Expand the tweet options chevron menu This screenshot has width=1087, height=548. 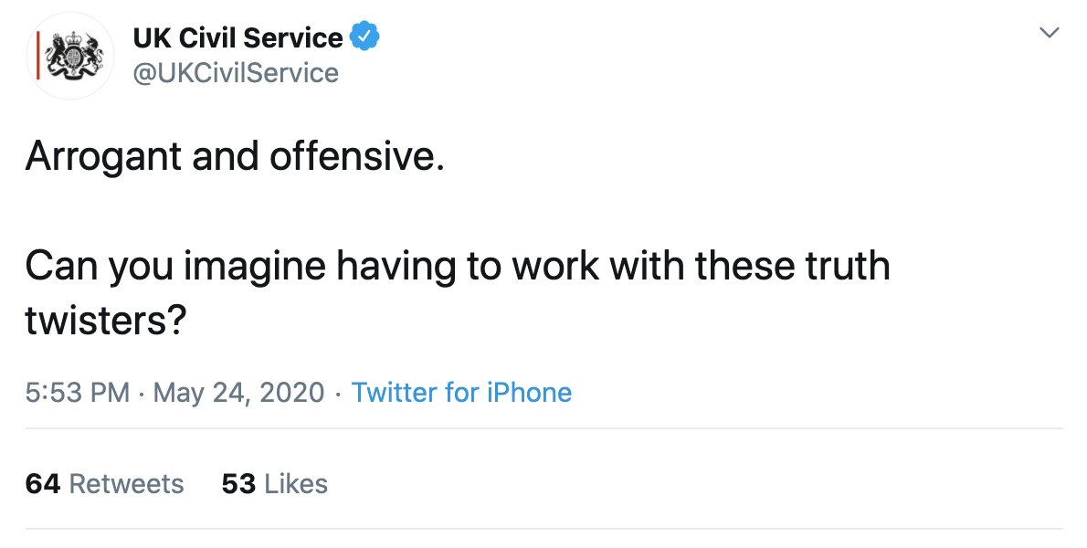click(x=1050, y=33)
